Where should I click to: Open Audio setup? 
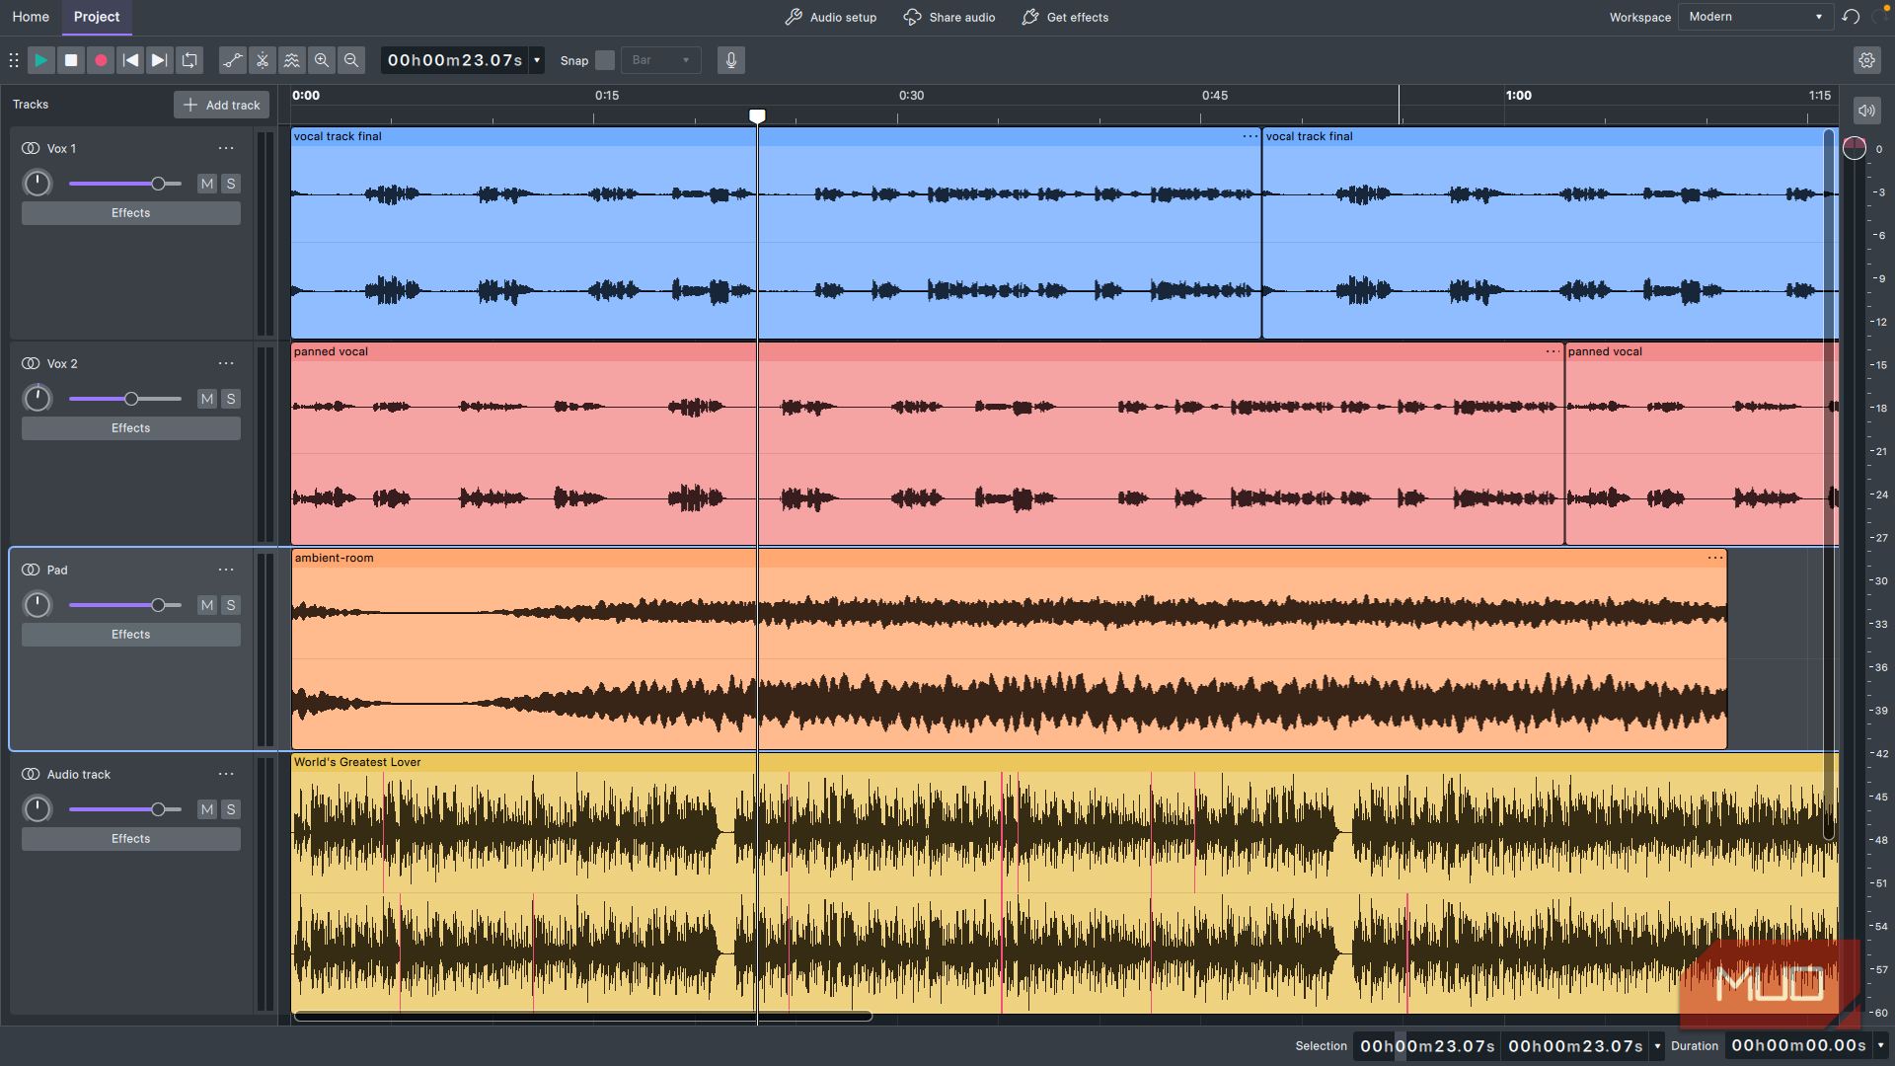(x=830, y=17)
